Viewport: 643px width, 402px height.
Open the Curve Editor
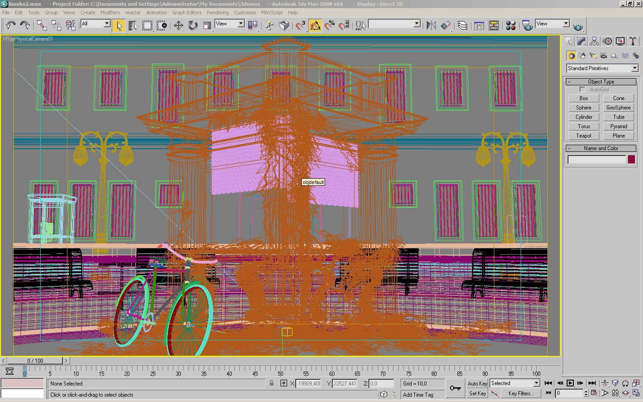coord(479,25)
